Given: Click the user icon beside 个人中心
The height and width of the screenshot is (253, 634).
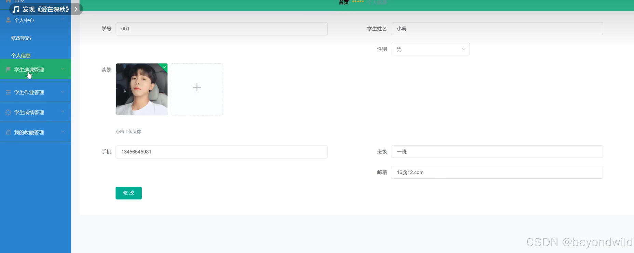Looking at the screenshot, I should pyautogui.click(x=8, y=20).
